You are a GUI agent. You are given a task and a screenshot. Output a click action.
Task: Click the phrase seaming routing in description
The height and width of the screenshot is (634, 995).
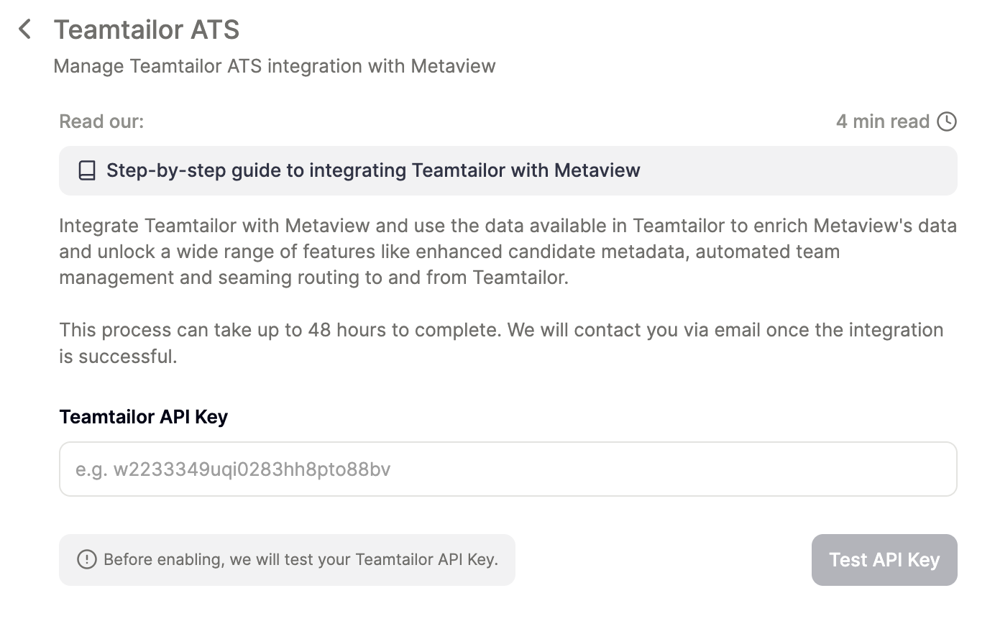tap(289, 277)
